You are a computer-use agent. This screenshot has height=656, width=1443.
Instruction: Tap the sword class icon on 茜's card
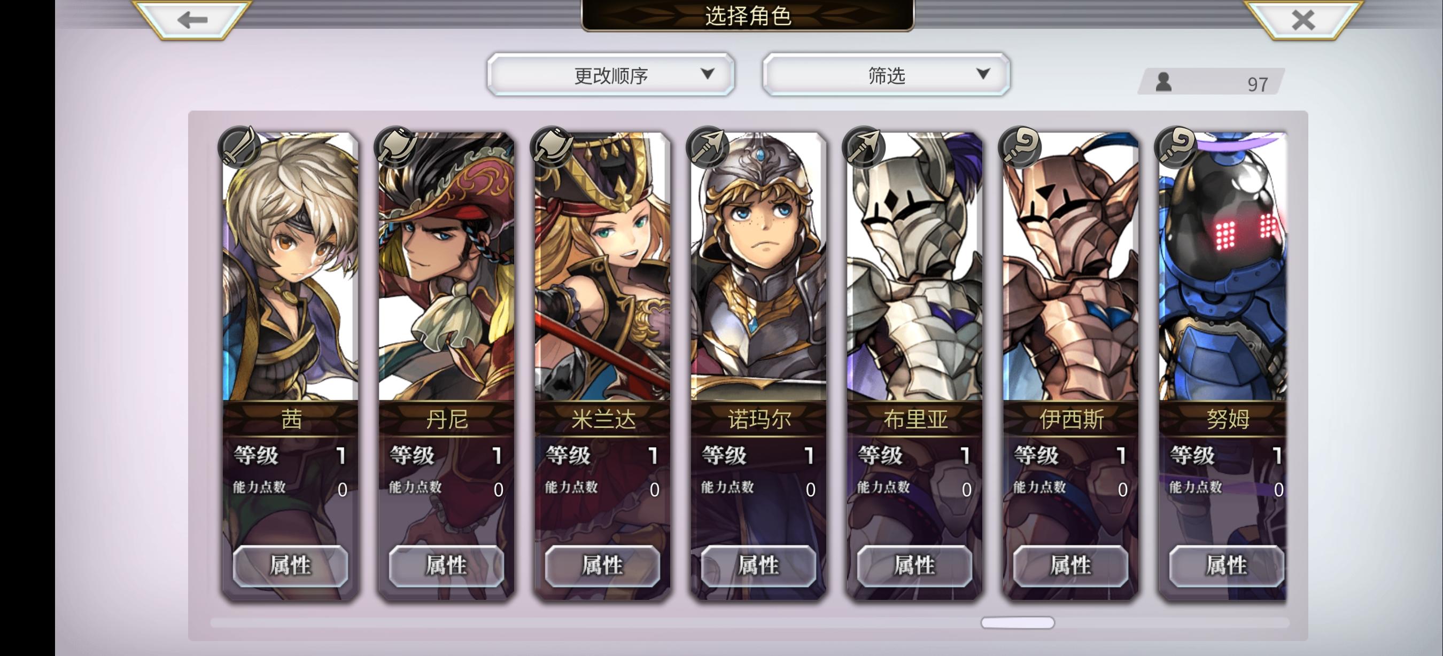[x=240, y=147]
